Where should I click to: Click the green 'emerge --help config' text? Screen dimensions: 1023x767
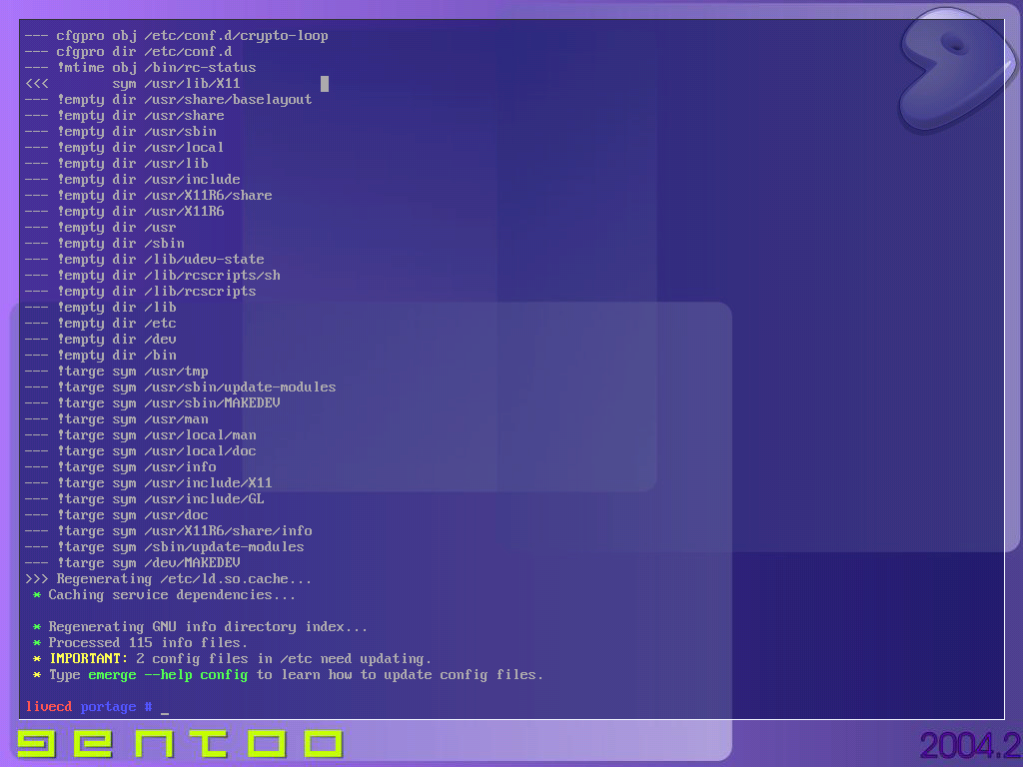point(168,675)
